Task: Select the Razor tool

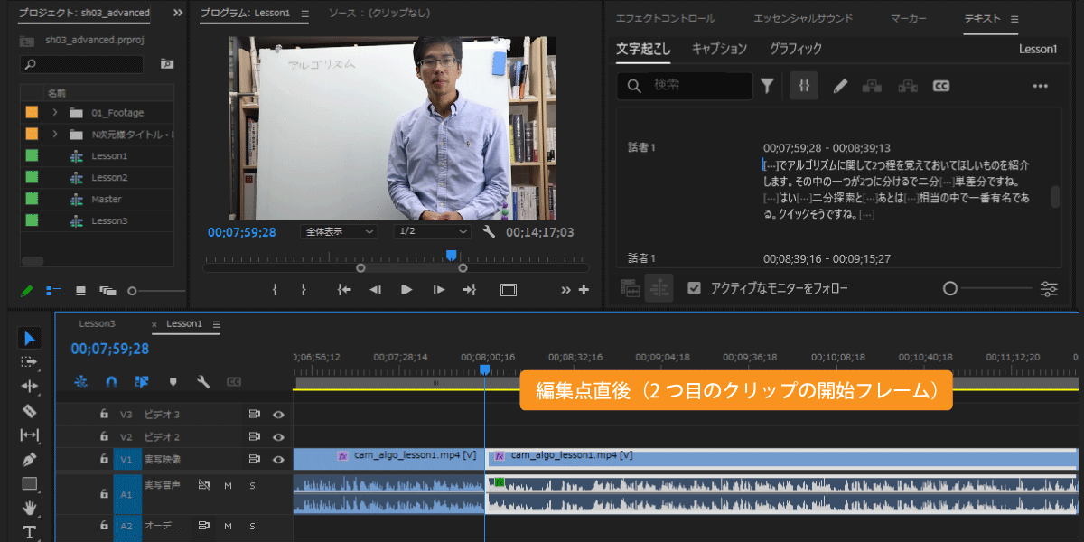Action: click(30, 410)
